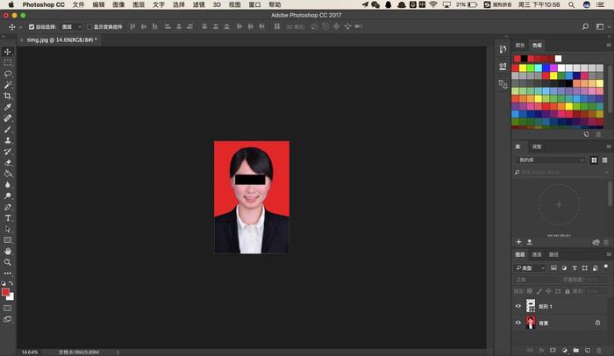Select the 矩形 1 layer thumbnail
Image resolution: width=614 pixels, height=356 pixels.
(x=531, y=306)
